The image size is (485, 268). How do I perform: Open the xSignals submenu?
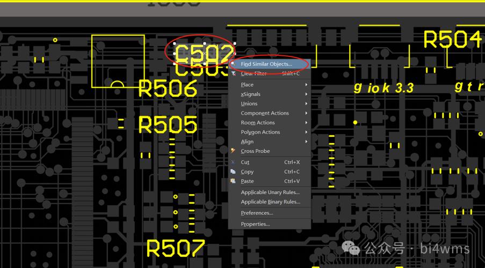pos(270,94)
